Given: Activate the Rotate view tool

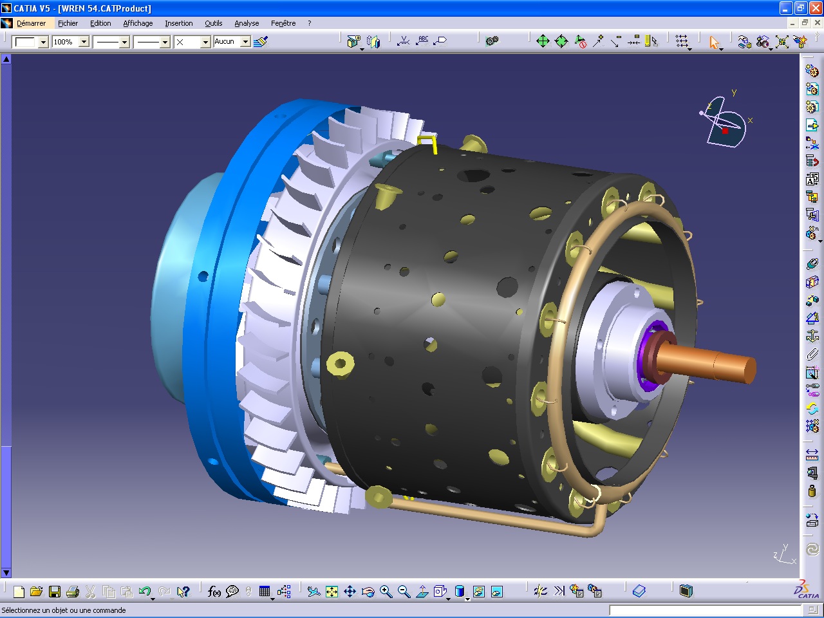Looking at the screenshot, I should [x=368, y=590].
